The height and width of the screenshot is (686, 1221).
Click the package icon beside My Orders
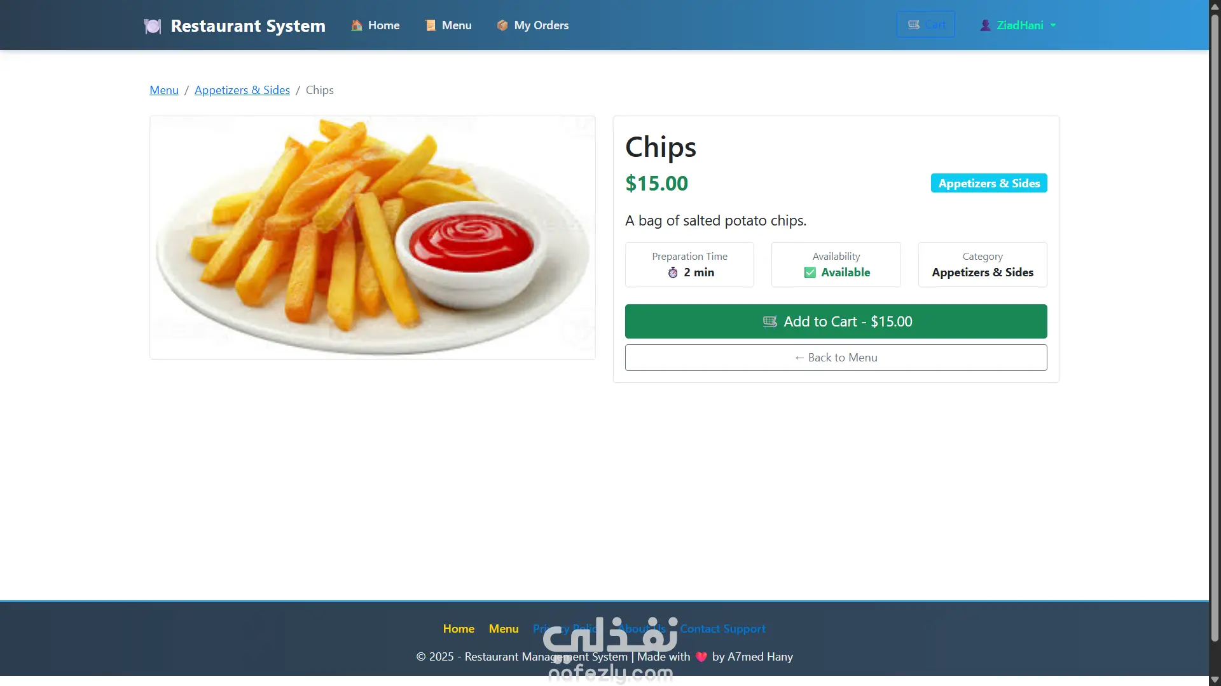coord(502,25)
